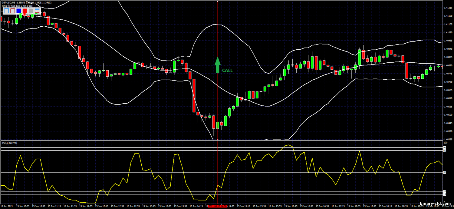454x209 pixels.
Task: Select the solid red swatch in the panel
Action: [x=25, y=11]
